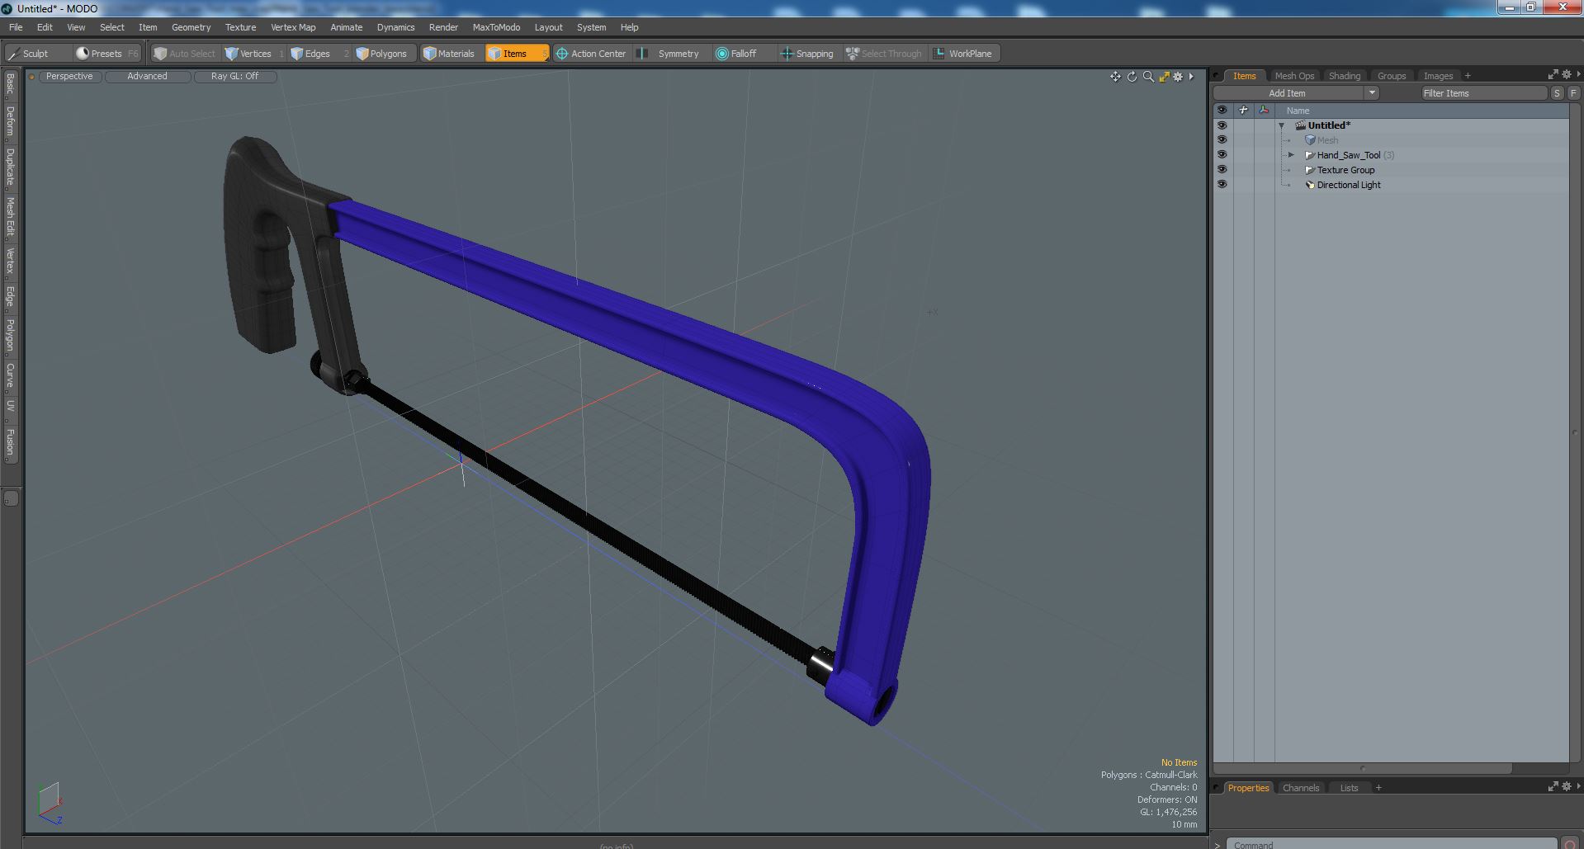This screenshot has height=849, width=1584.
Task: Collapse the Untitled scene tree
Action: [1282, 125]
